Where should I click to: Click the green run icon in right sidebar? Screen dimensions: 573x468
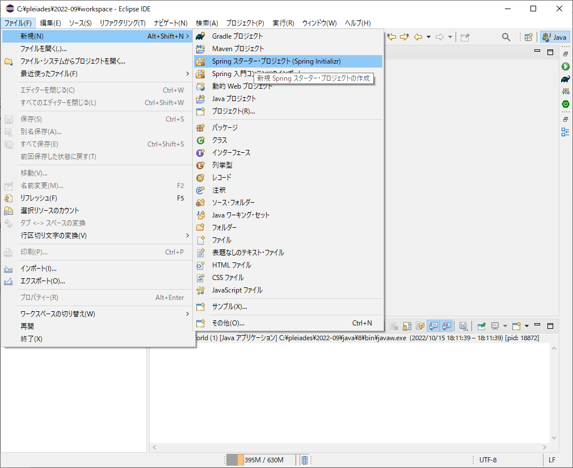565,66
